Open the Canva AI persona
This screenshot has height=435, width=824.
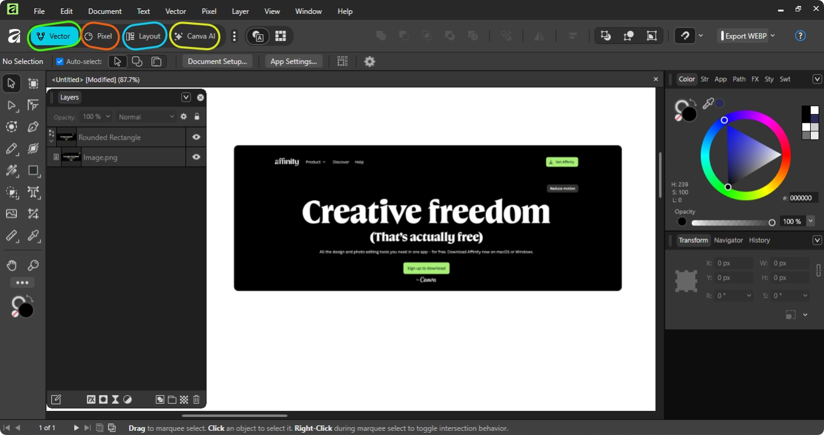tap(194, 36)
